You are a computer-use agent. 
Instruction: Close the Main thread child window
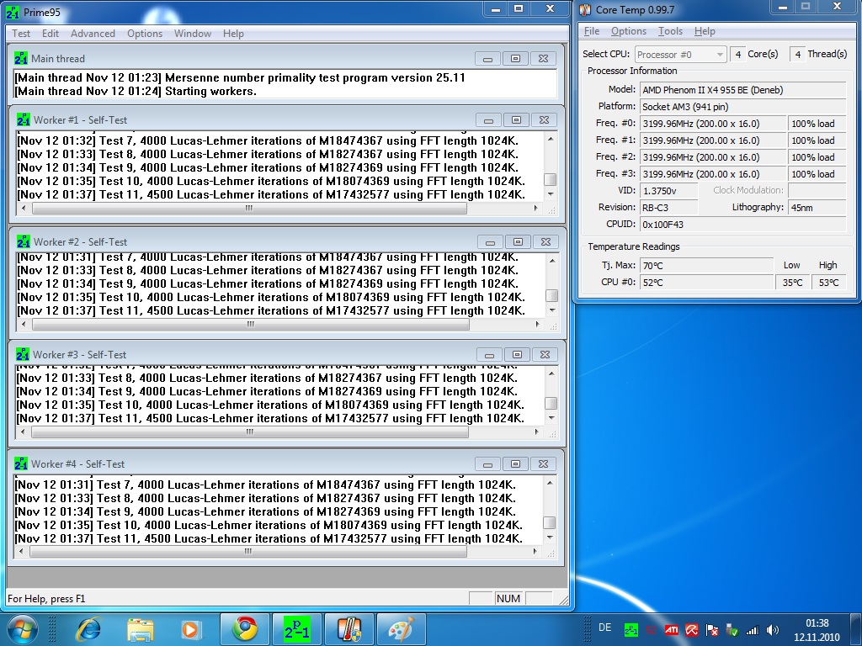tap(543, 59)
